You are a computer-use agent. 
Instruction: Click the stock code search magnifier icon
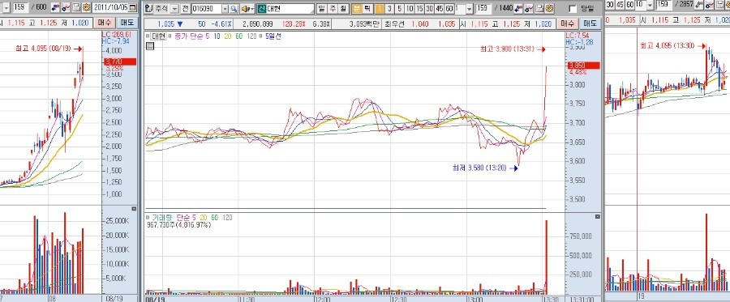tap(234, 9)
